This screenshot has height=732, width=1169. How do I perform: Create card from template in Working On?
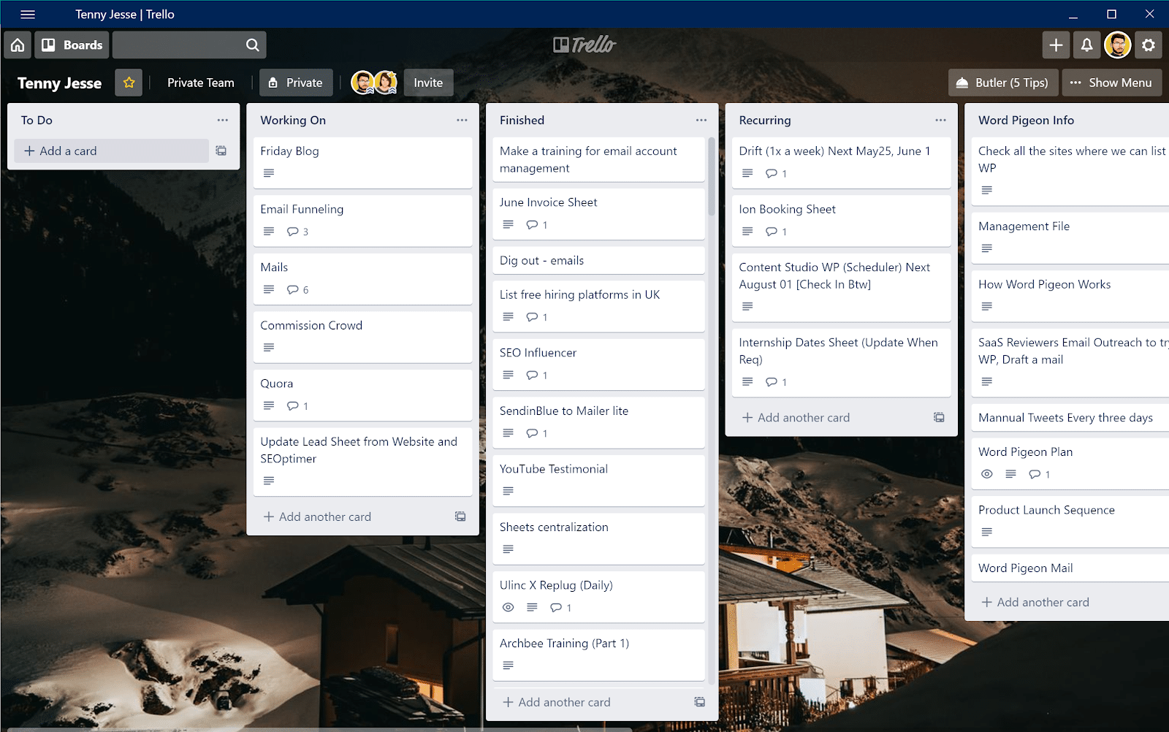pos(460,517)
